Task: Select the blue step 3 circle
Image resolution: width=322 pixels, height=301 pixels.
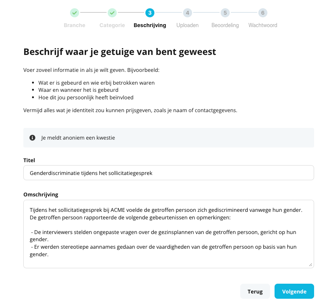Action: [x=150, y=13]
